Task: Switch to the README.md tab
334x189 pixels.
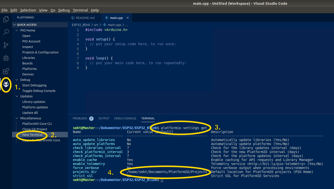Action: point(85,18)
